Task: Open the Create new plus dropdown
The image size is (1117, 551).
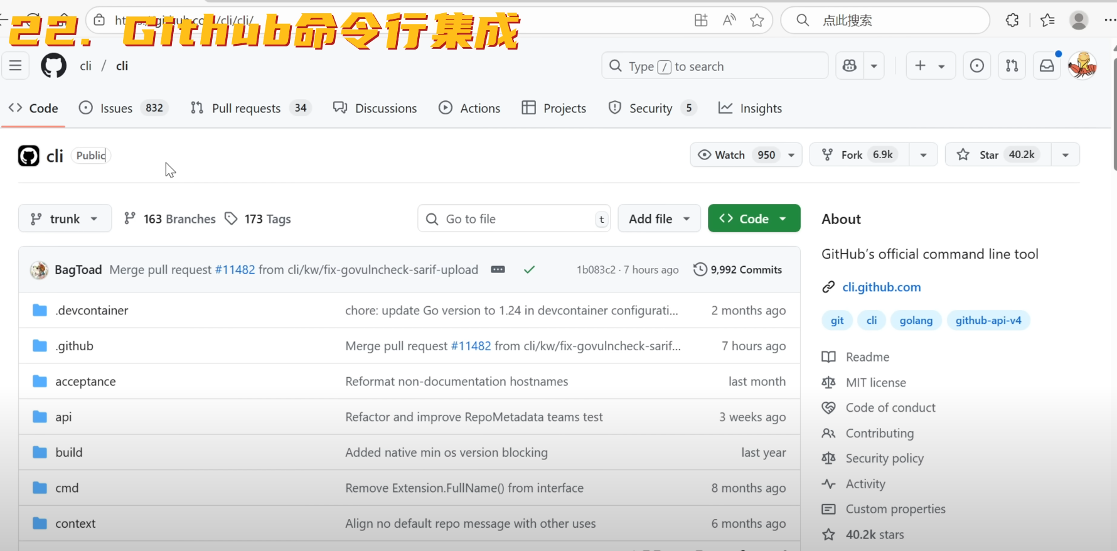Action: (931, 66)
